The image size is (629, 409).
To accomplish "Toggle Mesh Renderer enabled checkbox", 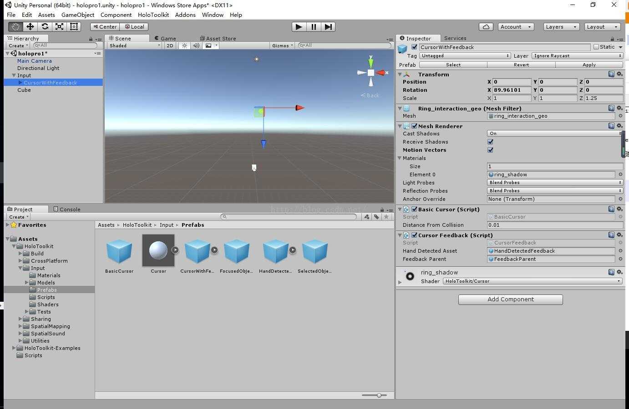I will [x=414, y=126].
